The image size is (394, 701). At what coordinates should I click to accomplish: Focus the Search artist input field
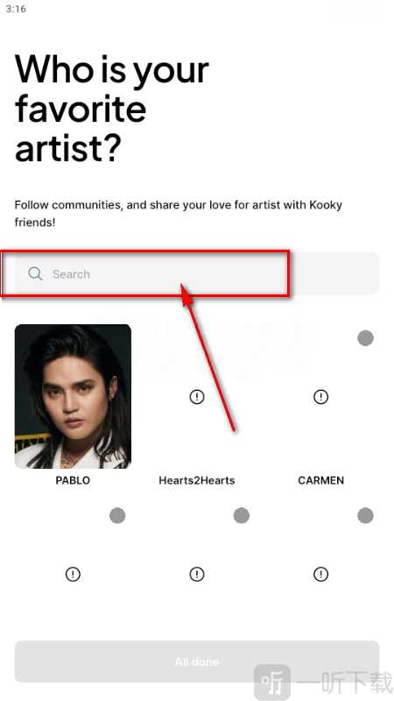point(197,273)
